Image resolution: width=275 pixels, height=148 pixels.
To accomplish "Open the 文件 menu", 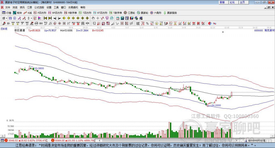I will [8, 7].
